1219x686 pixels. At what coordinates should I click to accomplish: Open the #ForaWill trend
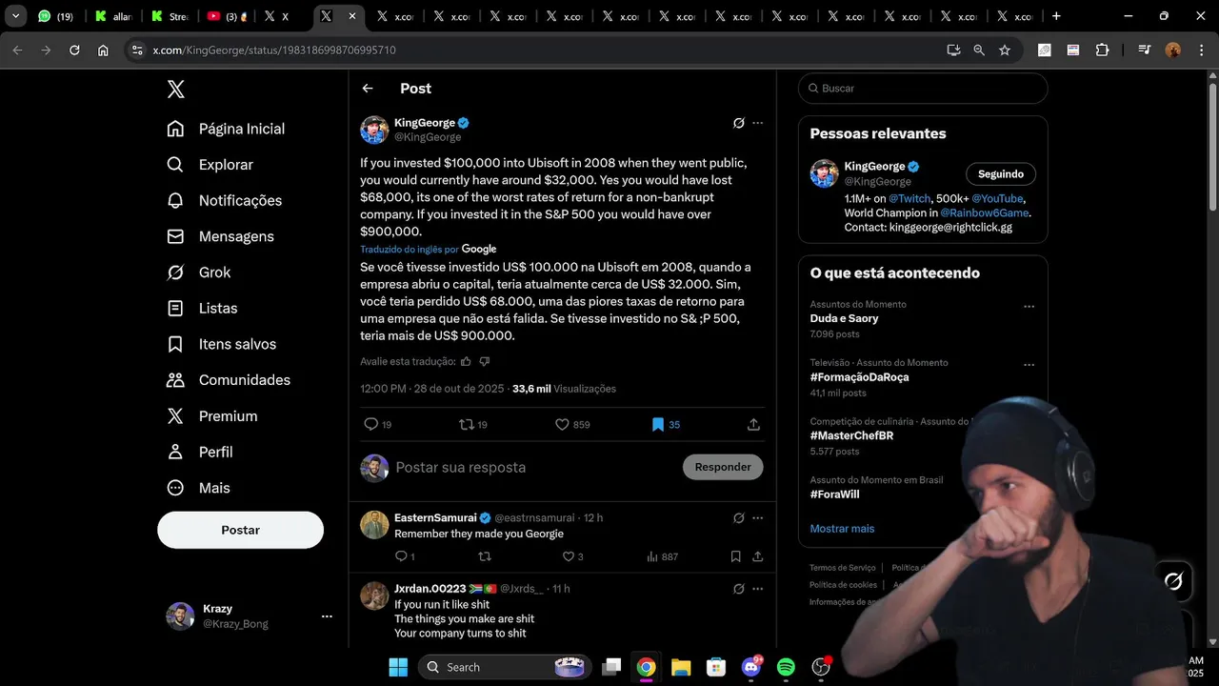[836, 494]
